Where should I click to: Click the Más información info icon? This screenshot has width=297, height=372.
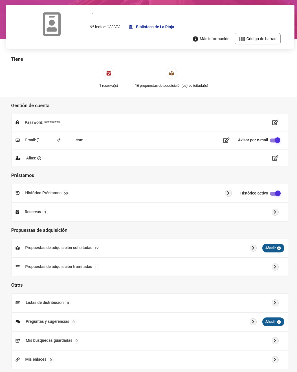[195, 39]
